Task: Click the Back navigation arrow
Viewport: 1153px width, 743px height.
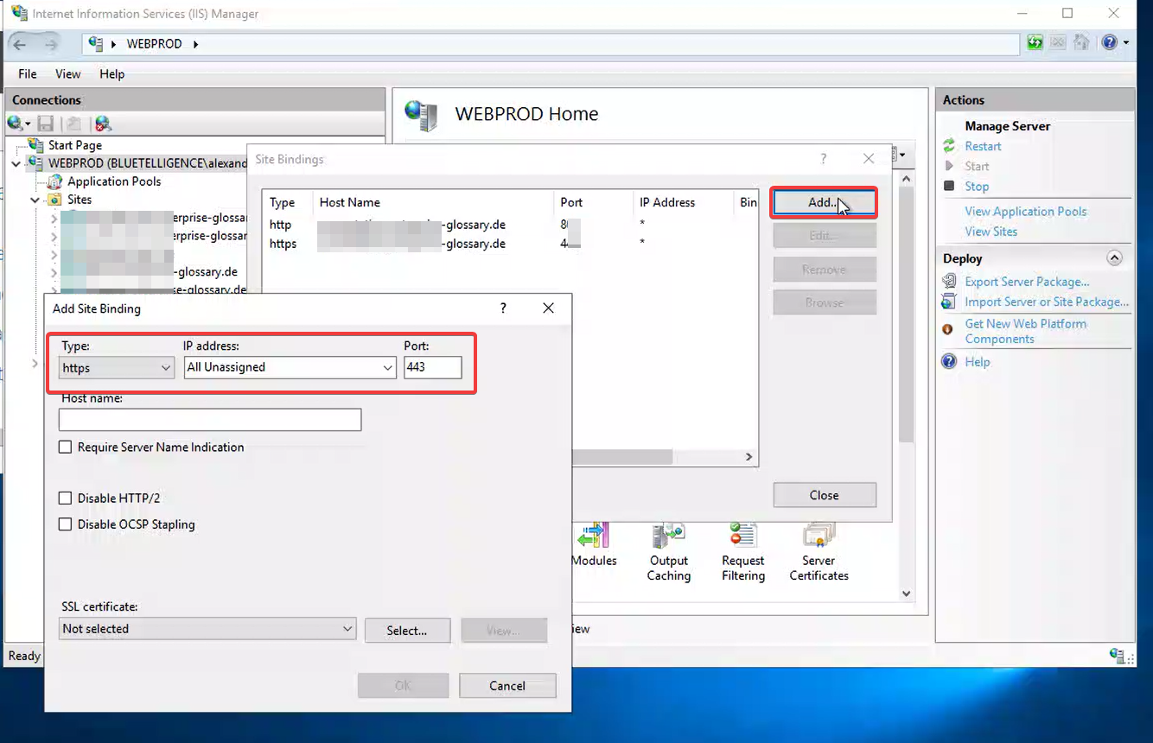Action: tap(20, 44)
